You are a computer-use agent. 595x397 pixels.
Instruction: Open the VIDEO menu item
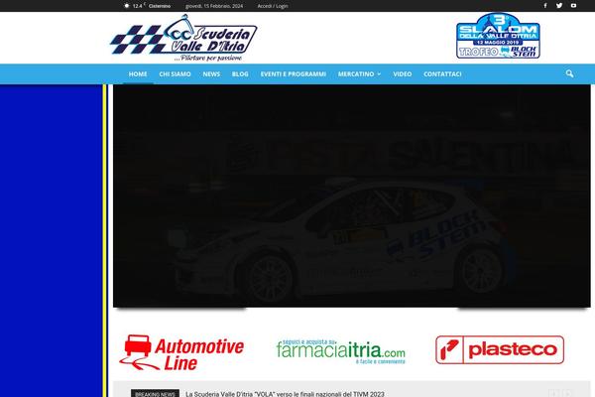pos(403,74)
